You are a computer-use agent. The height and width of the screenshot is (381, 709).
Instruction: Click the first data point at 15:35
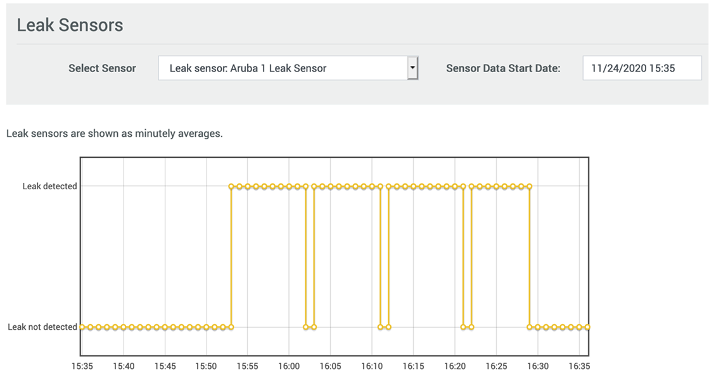point(82,327)
